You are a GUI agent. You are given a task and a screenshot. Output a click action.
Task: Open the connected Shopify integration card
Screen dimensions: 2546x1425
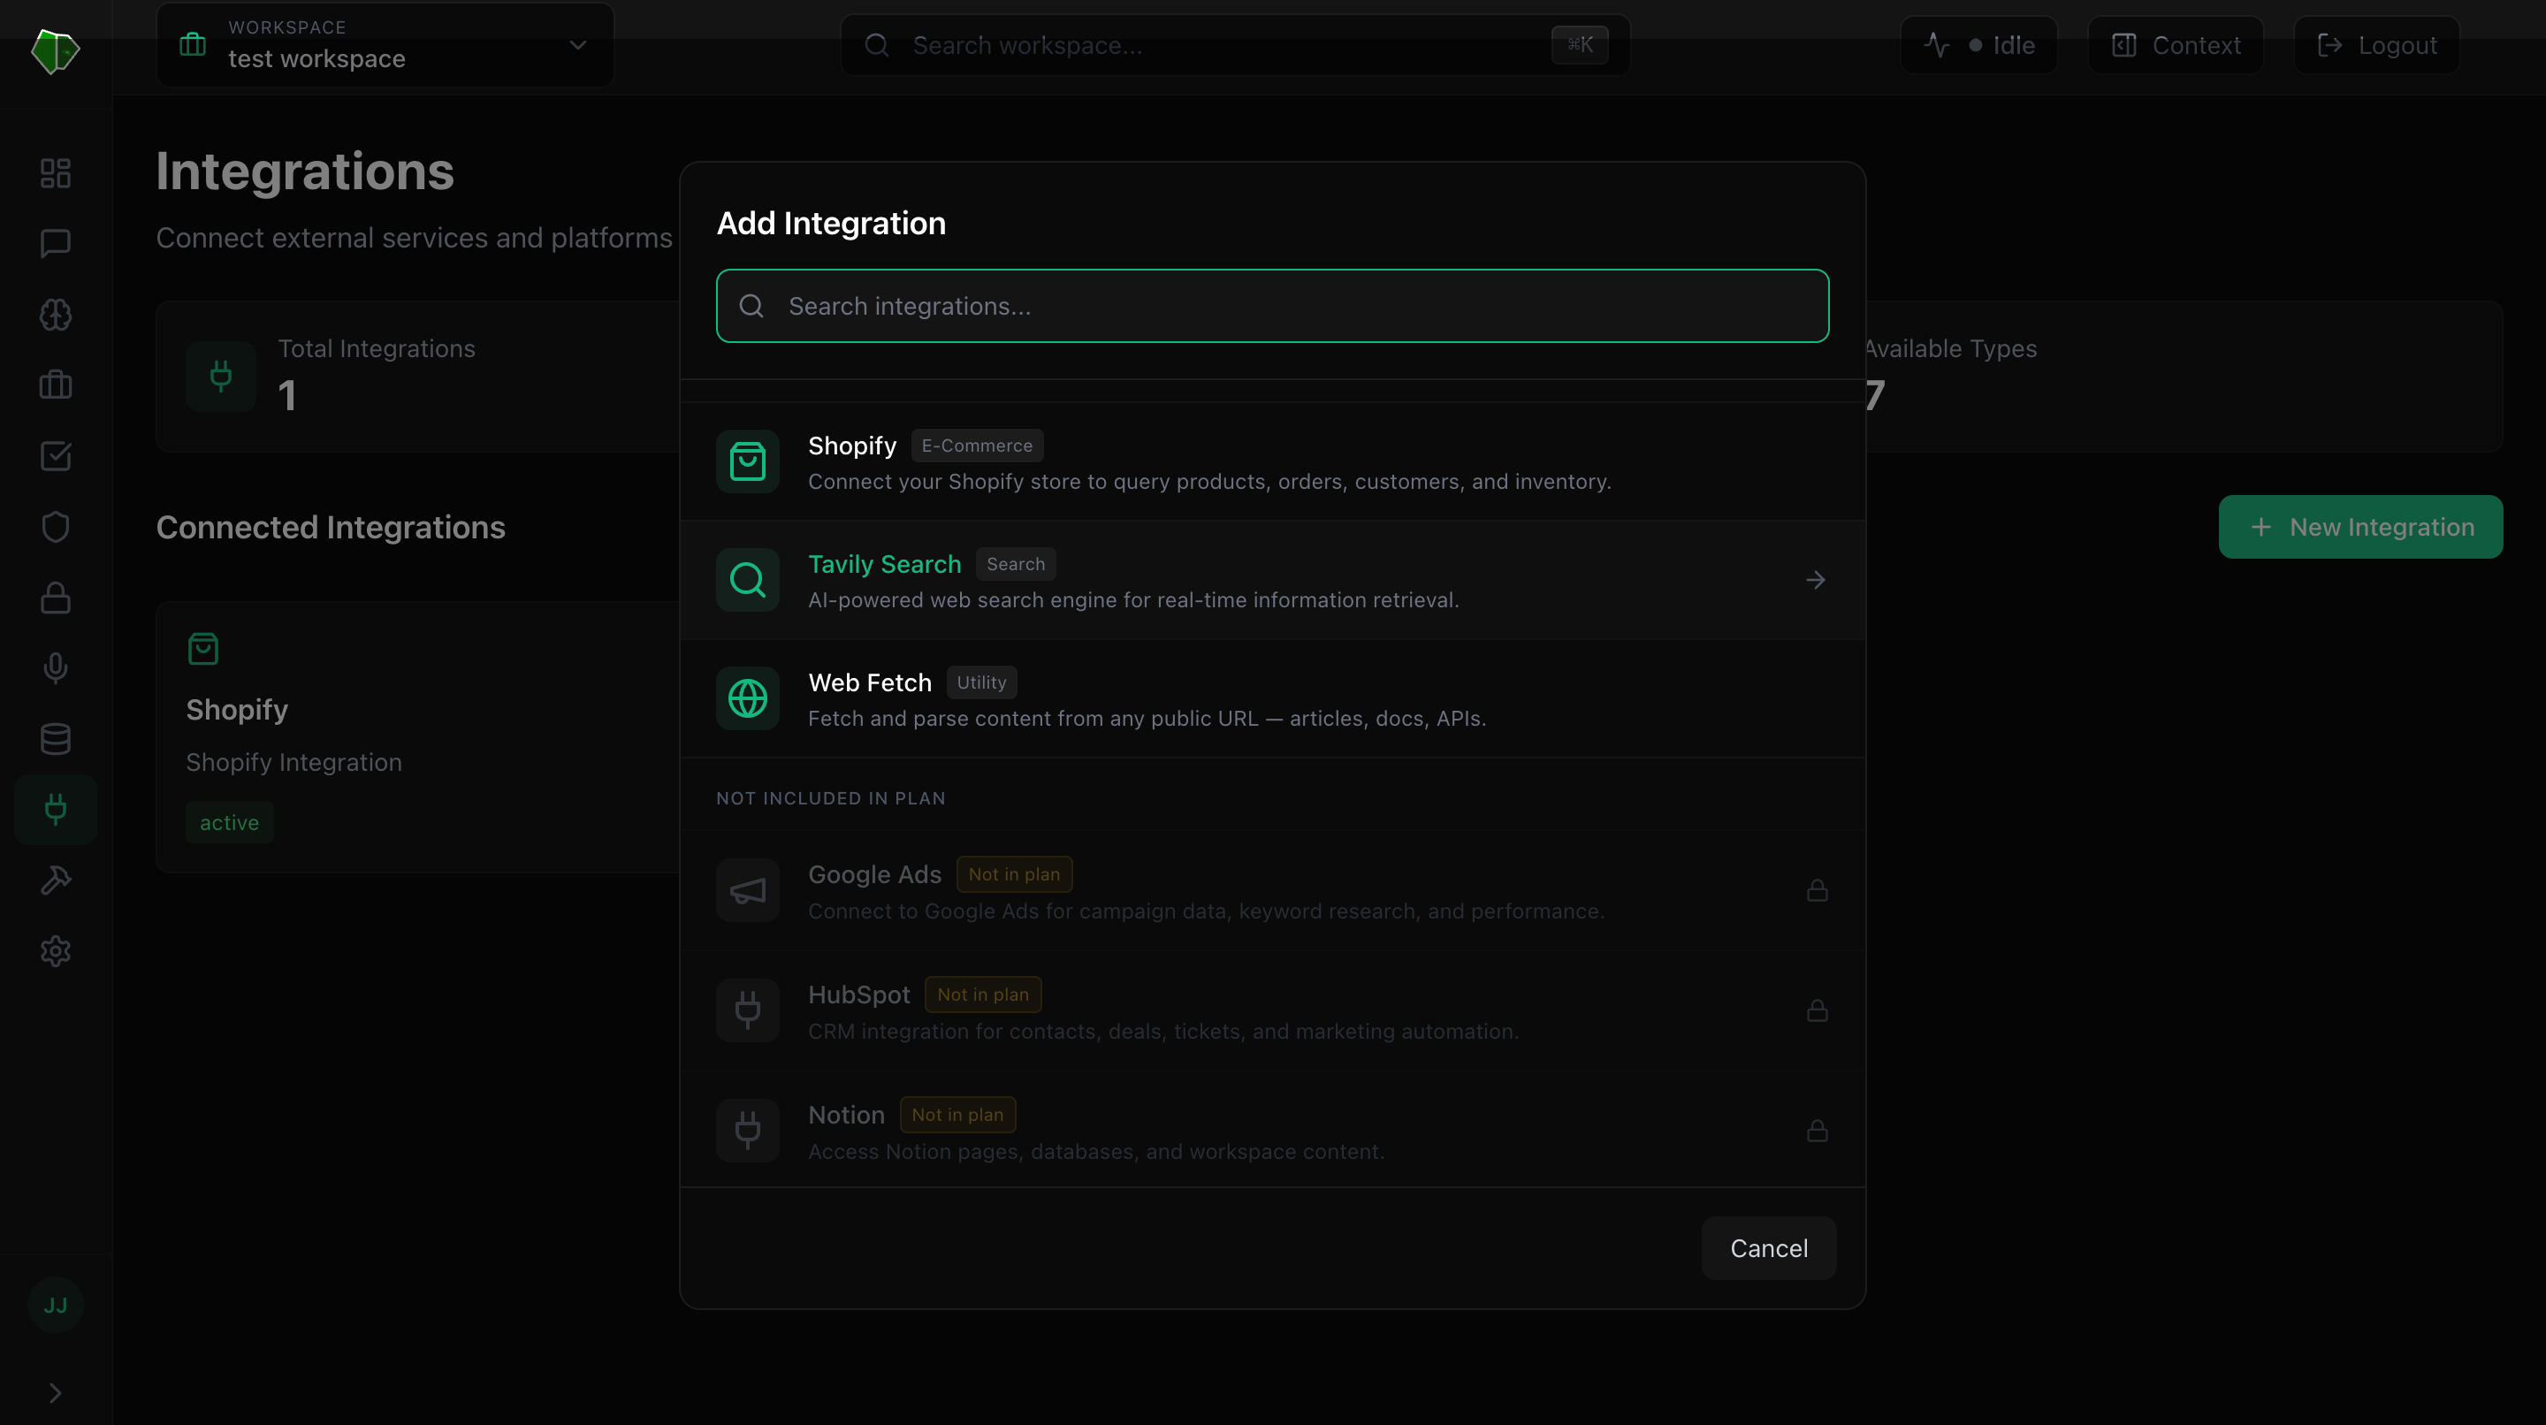coord(419,736)
